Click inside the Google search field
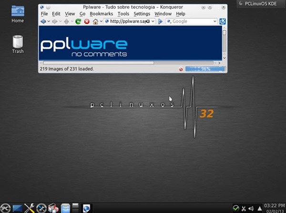The width and height of the screenshot is (286, 213). (x=192, y=21)
